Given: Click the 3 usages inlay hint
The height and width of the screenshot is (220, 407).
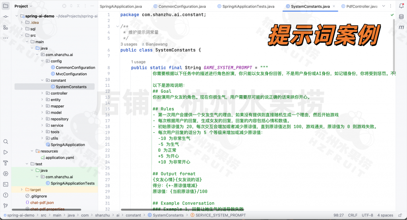Looking at the screenshot, I should pos(129,44).
